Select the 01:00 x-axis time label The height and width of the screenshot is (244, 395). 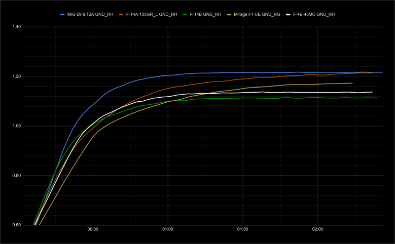(x=168, y=229)
